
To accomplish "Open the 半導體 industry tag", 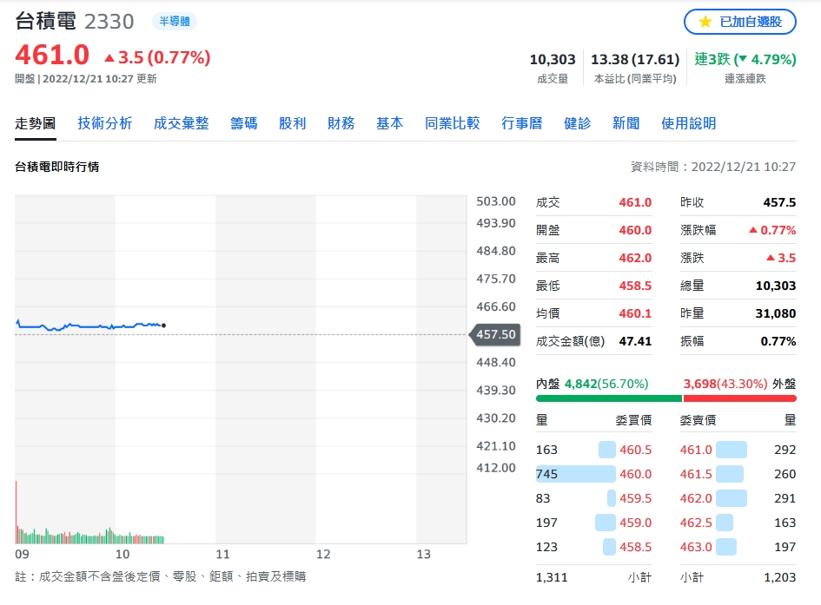I will (175, 22).
